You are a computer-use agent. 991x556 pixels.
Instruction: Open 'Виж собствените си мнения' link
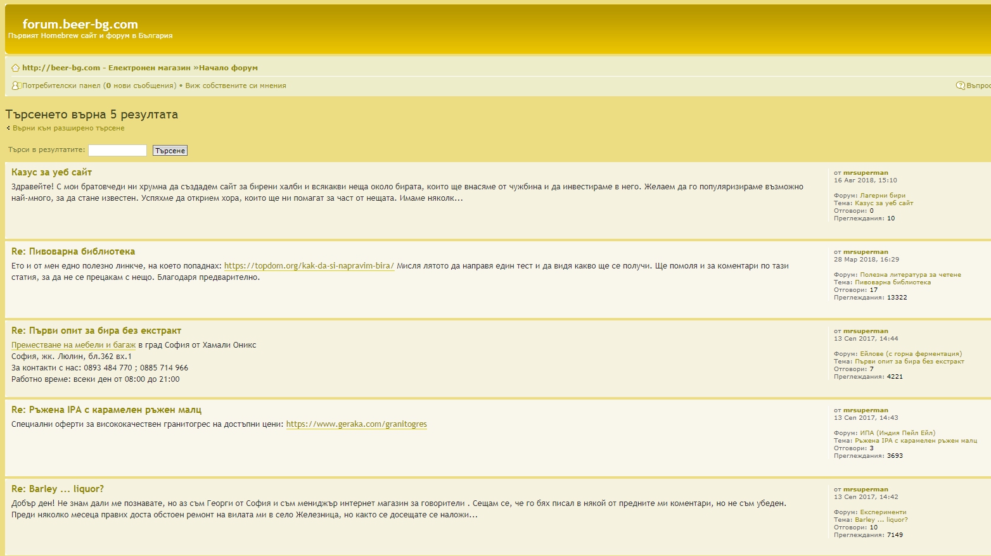(235, 85)
